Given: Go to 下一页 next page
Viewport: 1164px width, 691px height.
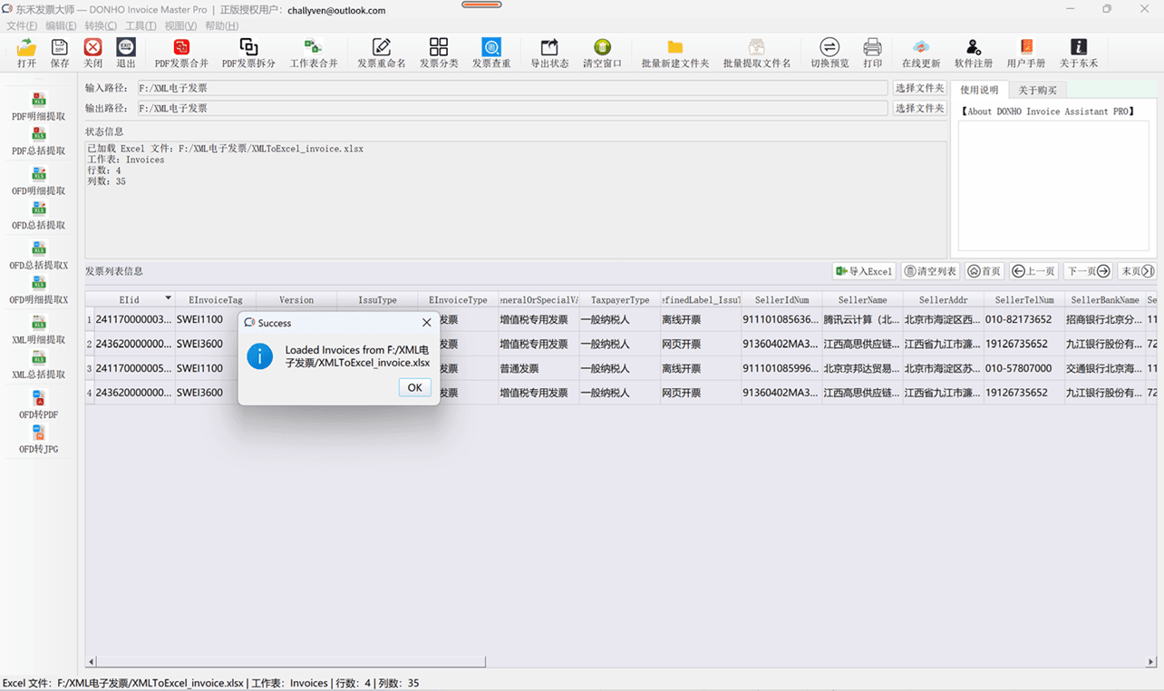Looking at the screenshot, I should tap(1088, 271).
